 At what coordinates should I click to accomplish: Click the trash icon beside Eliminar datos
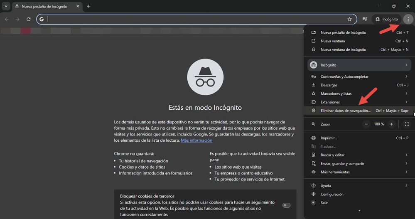point(313,111)
